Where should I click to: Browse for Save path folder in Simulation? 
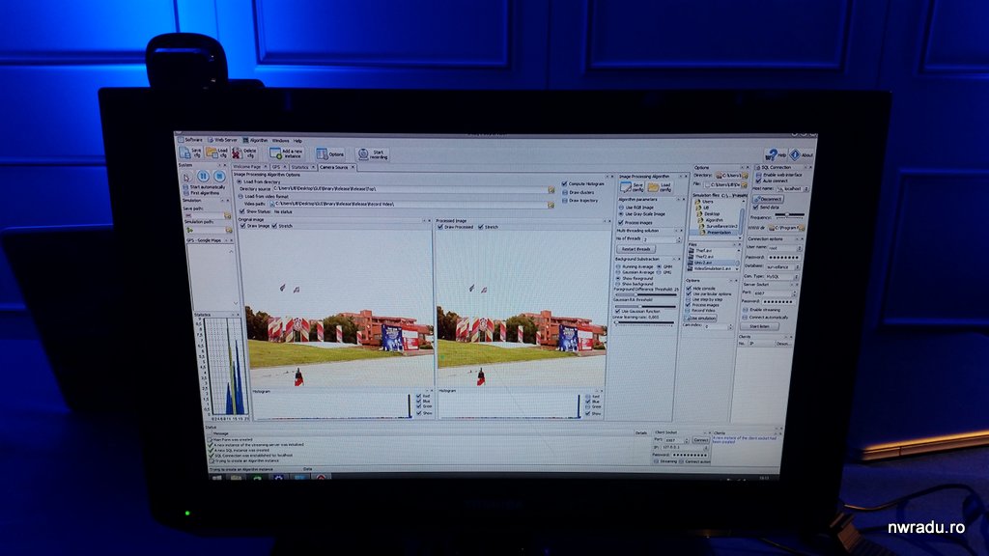click(x=227, y=215)
